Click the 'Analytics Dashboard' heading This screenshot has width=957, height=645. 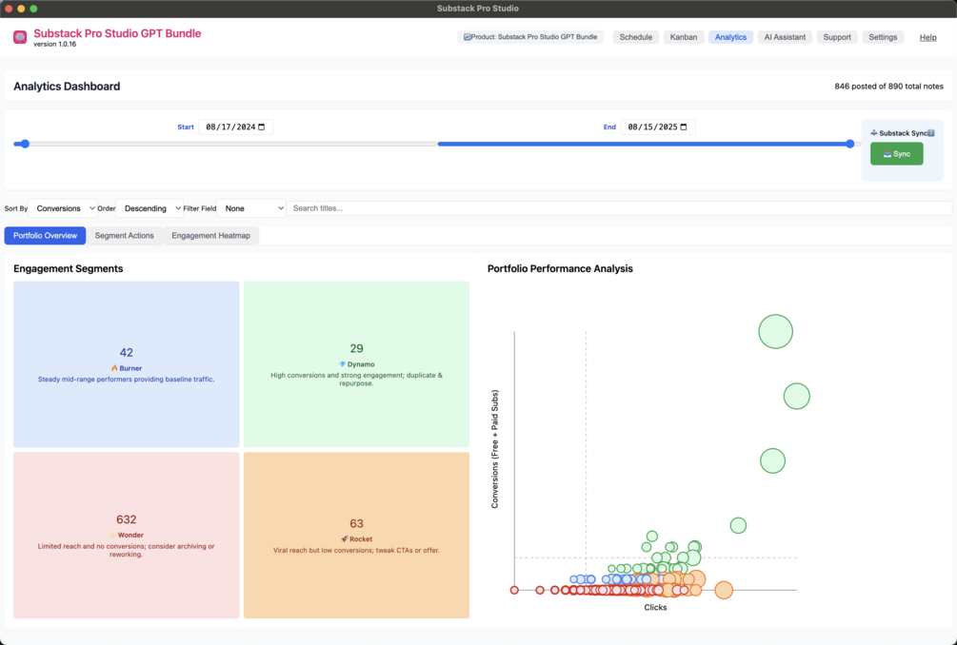pos(67,86)
